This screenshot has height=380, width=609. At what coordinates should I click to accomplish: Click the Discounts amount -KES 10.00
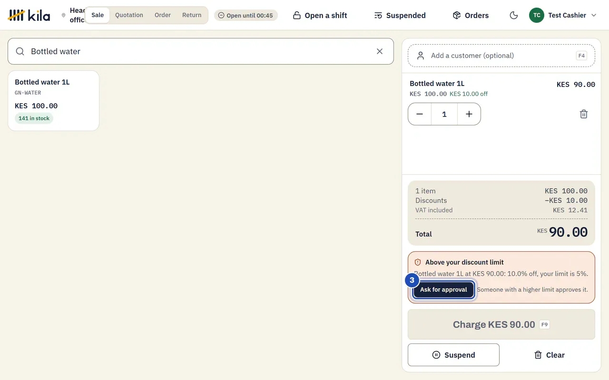click(566, 200)
